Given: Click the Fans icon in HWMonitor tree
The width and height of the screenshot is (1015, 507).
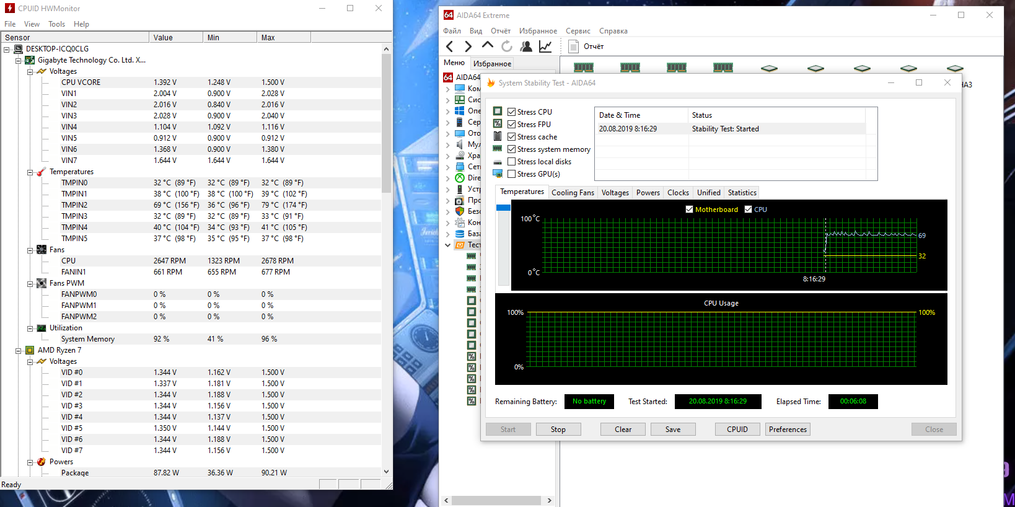Looking at the screenshot, I should (x=42, y=250).
